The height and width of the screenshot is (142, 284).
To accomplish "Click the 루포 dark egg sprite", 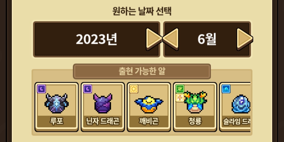I will click(x=57, y=103).
